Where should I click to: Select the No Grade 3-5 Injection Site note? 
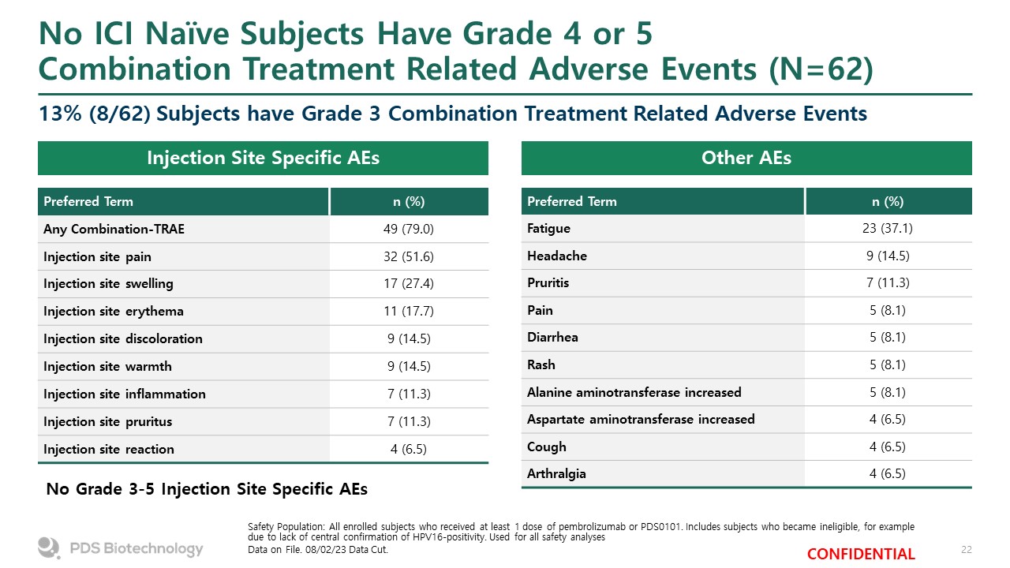[x=207, y=489]
